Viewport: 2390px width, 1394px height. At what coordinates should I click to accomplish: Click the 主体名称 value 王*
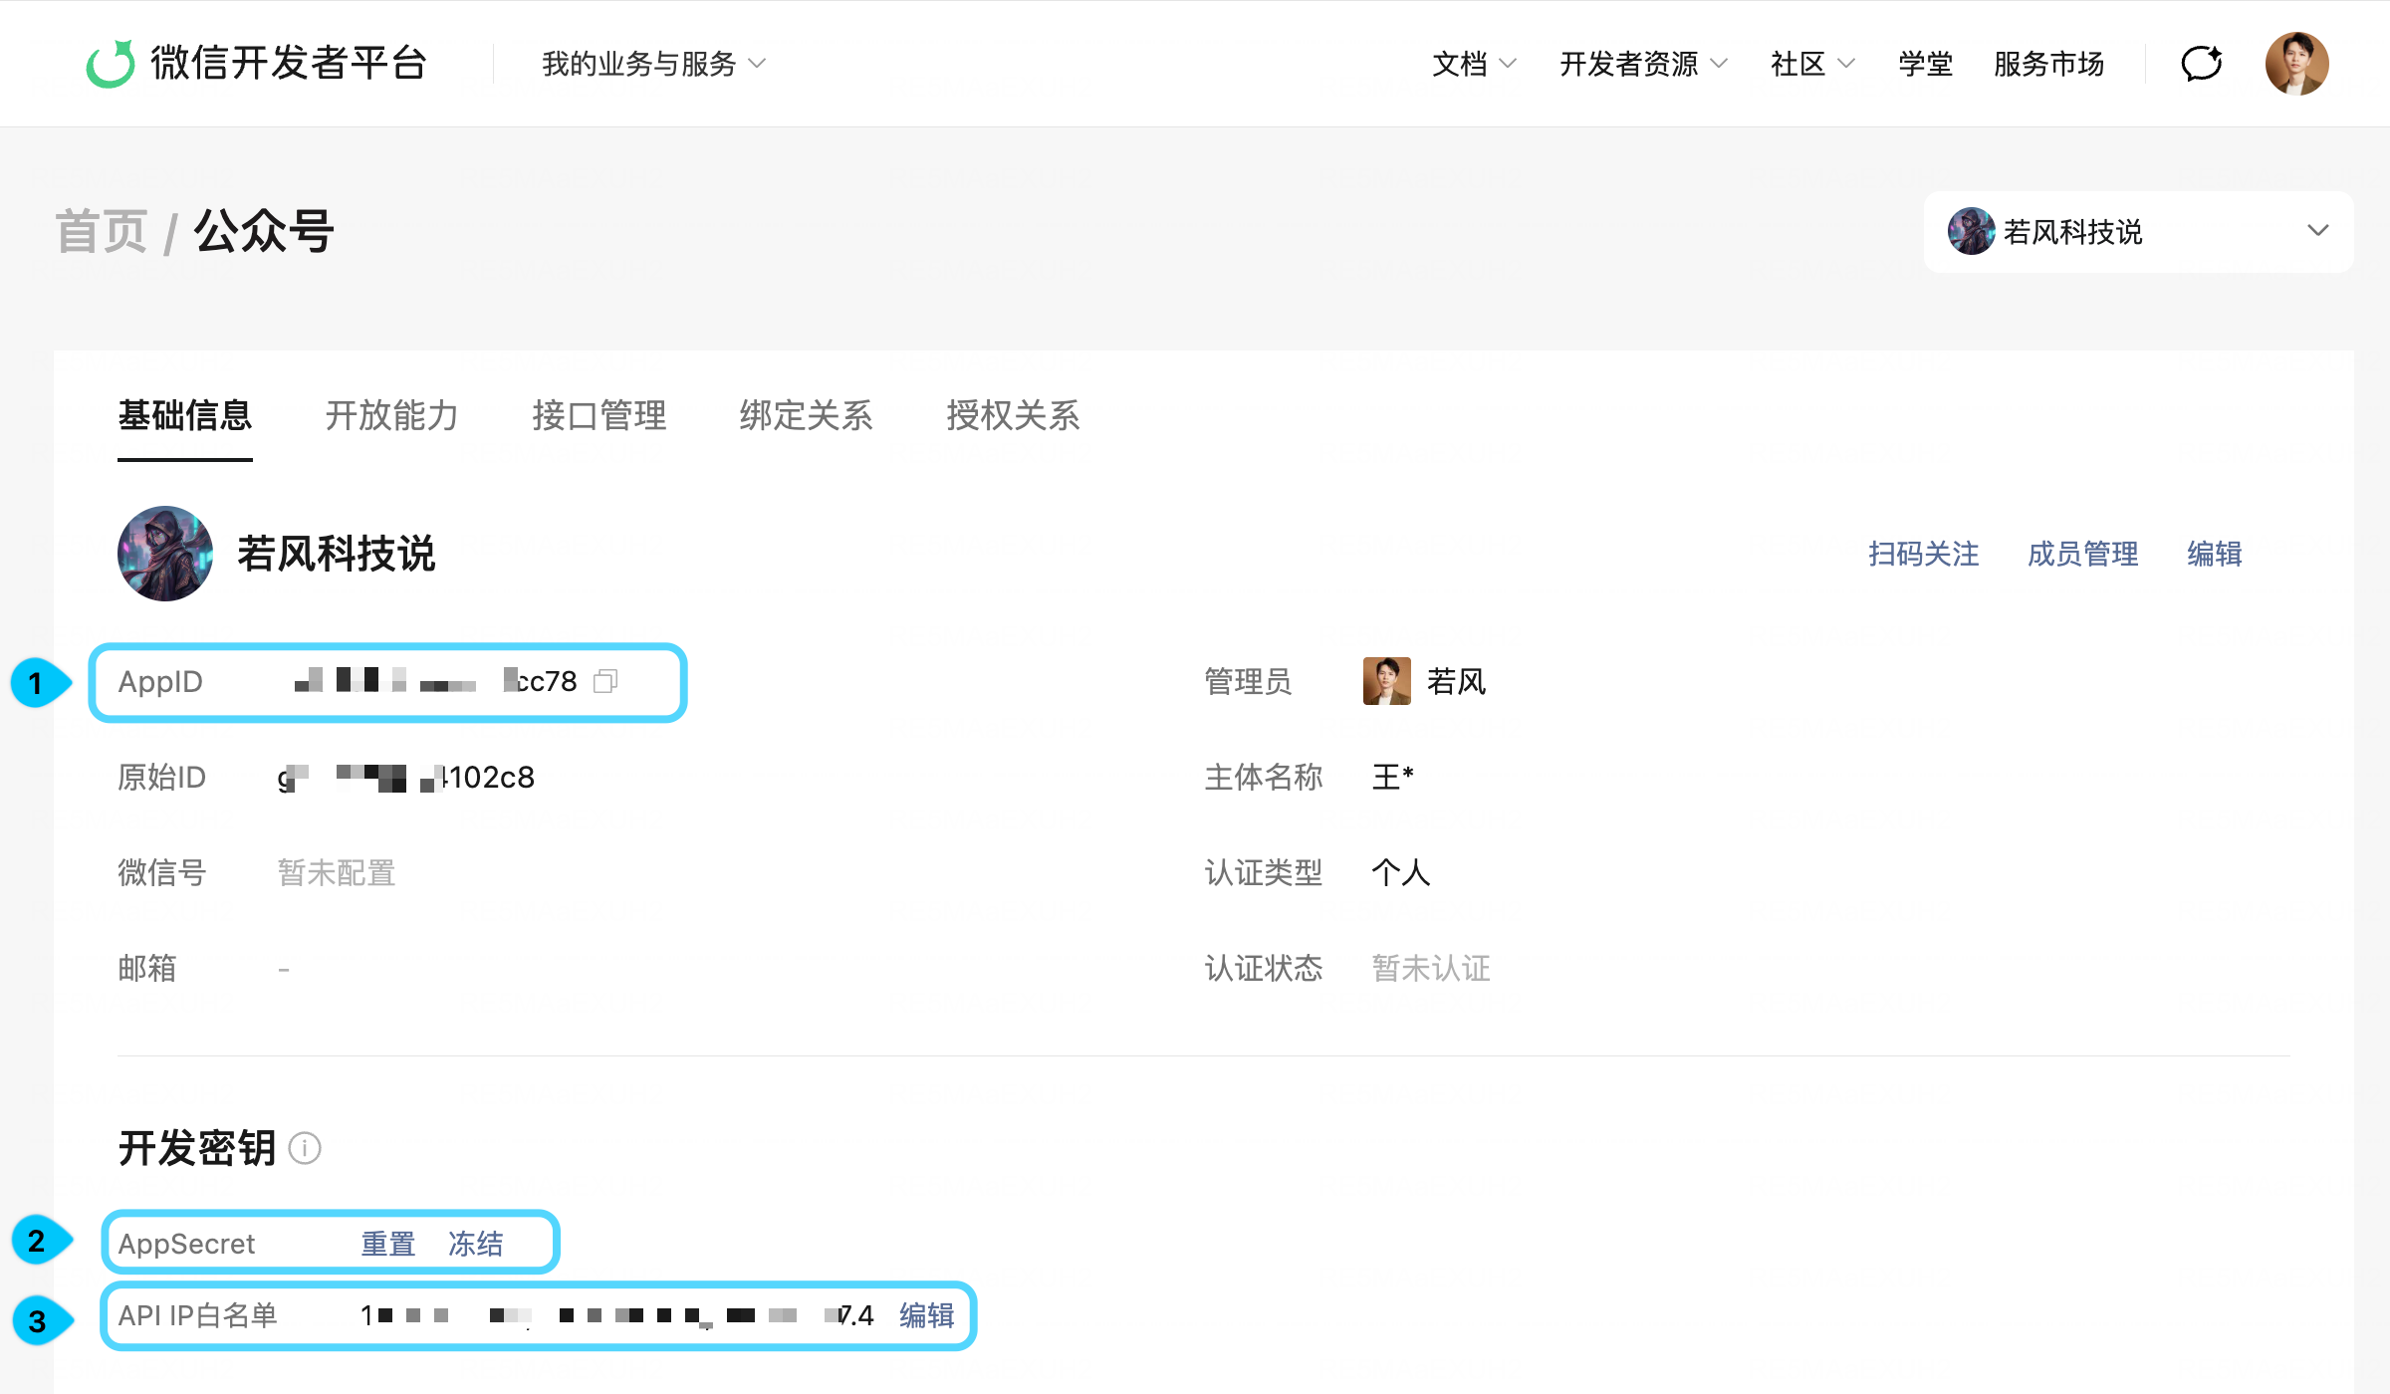(x=1393, y=777)
